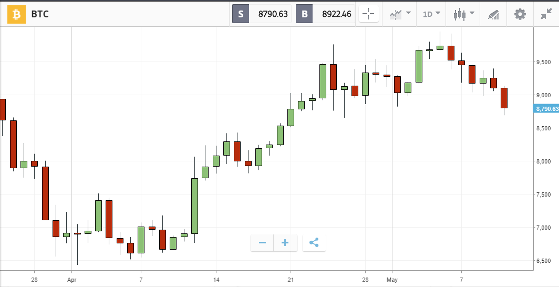Toggle the crosshair cursor tool
The height and width of the screenshot is (287, 559).
369,14
